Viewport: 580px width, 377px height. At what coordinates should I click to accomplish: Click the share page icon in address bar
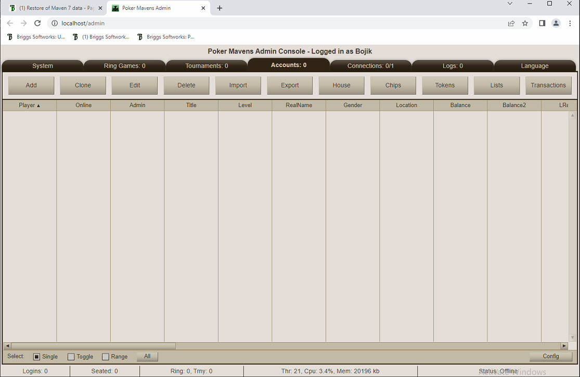coord(511,23)
